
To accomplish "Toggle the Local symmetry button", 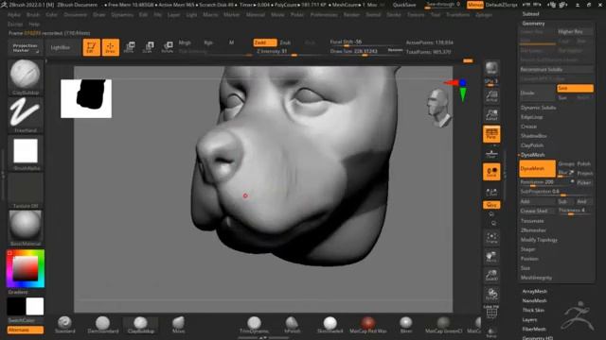I will click(491, 172).
